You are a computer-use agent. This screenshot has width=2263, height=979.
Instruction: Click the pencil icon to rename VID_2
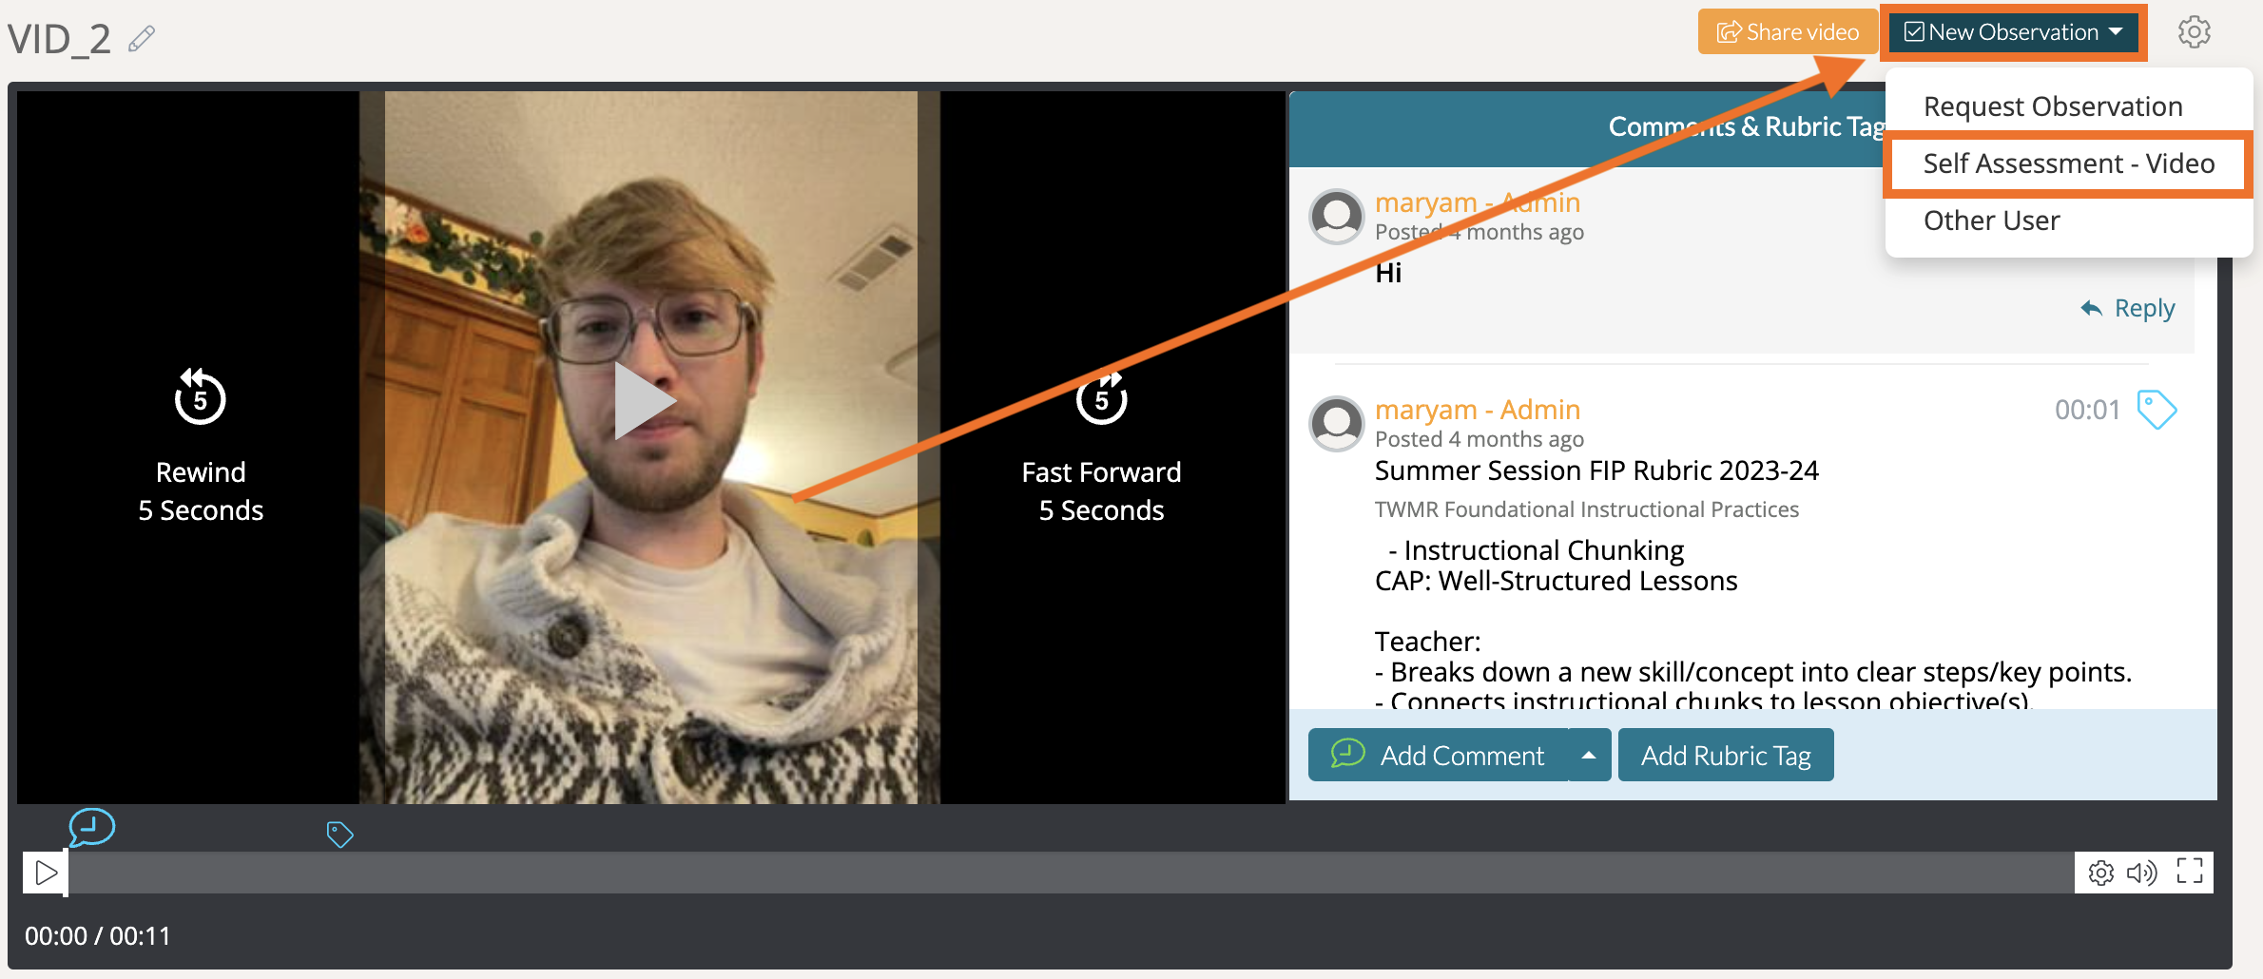(x=142, y=39)
